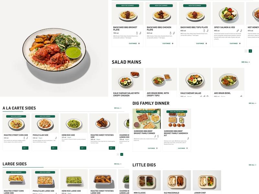The image size is (259, 194).
Task: Select Kale Caesar Salad with Crispy Chicken image
Action: 128,79
